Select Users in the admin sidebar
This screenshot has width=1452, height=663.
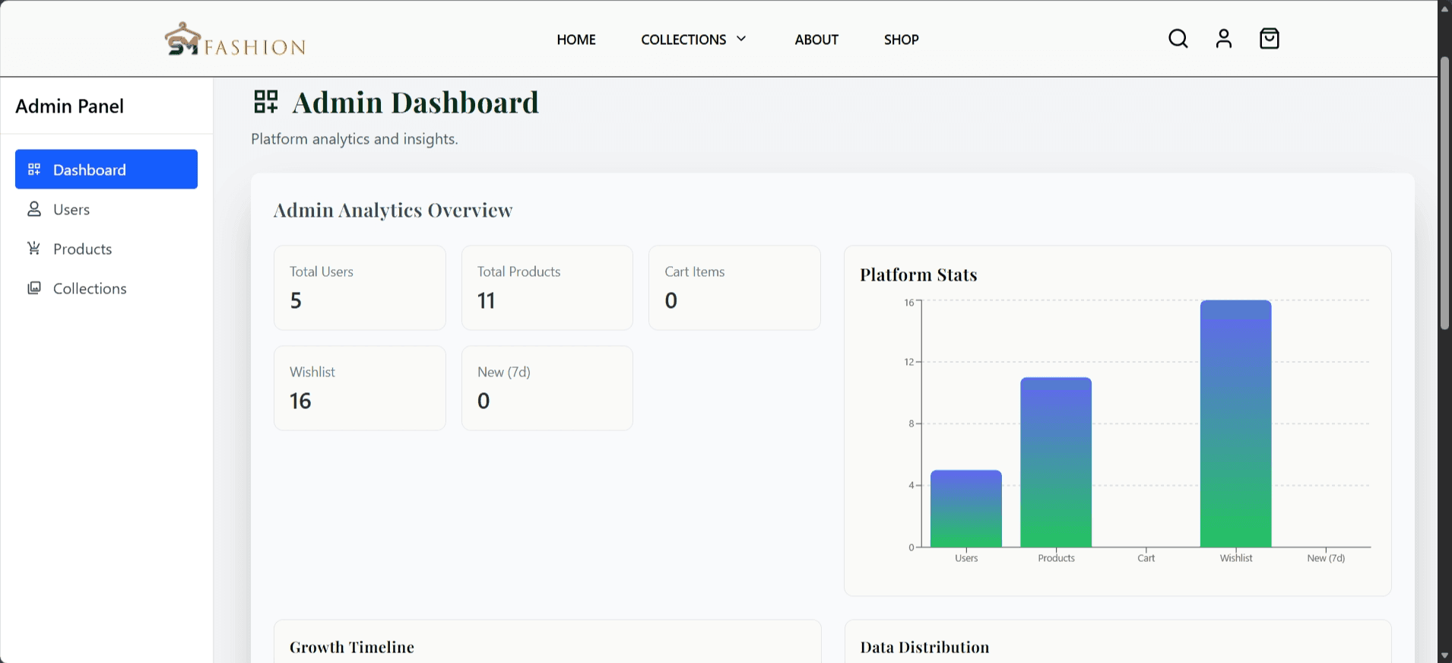pyautogui.click(x=106, y=209)
